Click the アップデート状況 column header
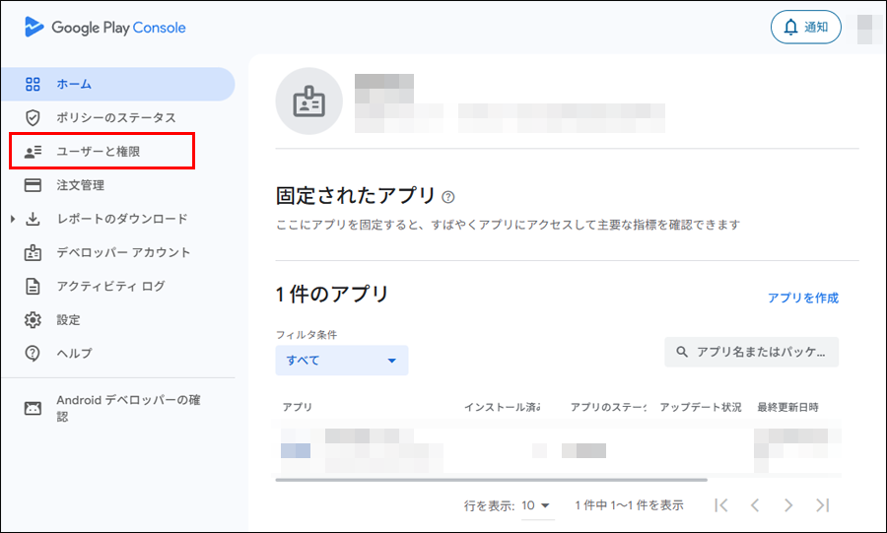This screenshot has width=887, height=533. tap(701, 407)
